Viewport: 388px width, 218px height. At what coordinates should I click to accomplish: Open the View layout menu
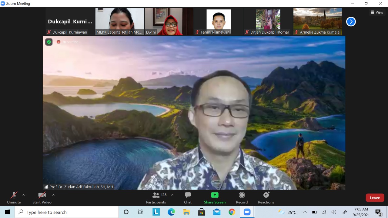pyautogui.click(x=377, y=12)
